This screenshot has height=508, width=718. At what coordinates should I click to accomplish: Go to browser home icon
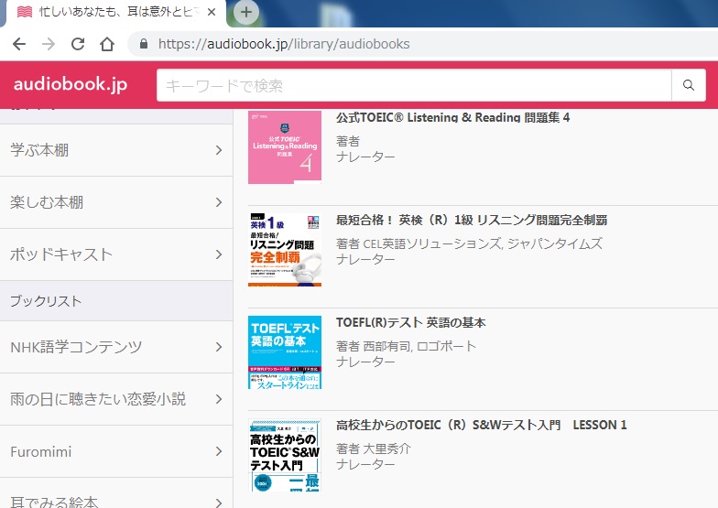pyautogui.click(x=106, y=44)
